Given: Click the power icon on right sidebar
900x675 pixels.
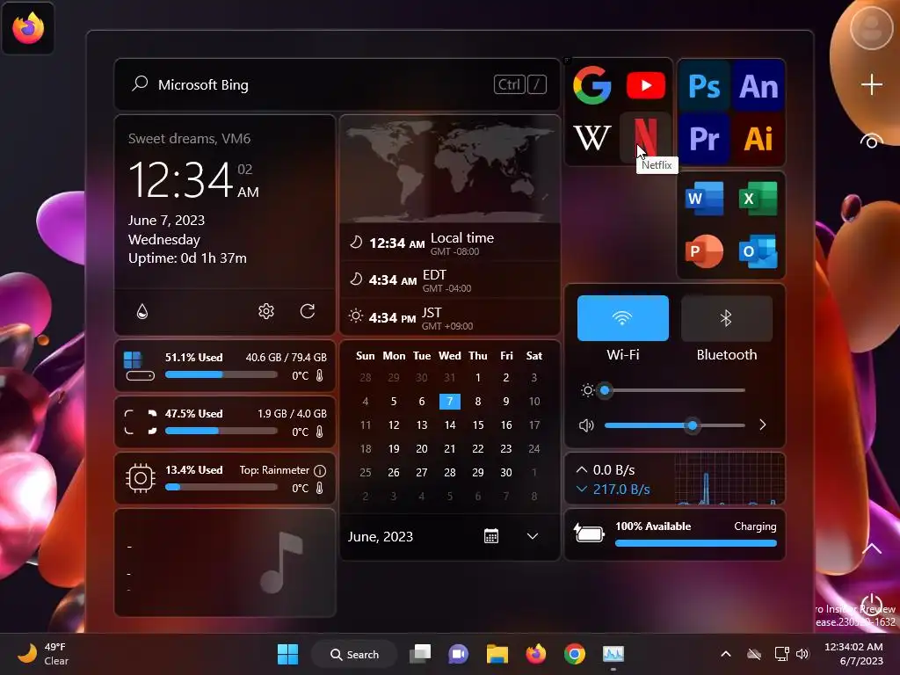Looking at the screenshot, I should point(871,603).
